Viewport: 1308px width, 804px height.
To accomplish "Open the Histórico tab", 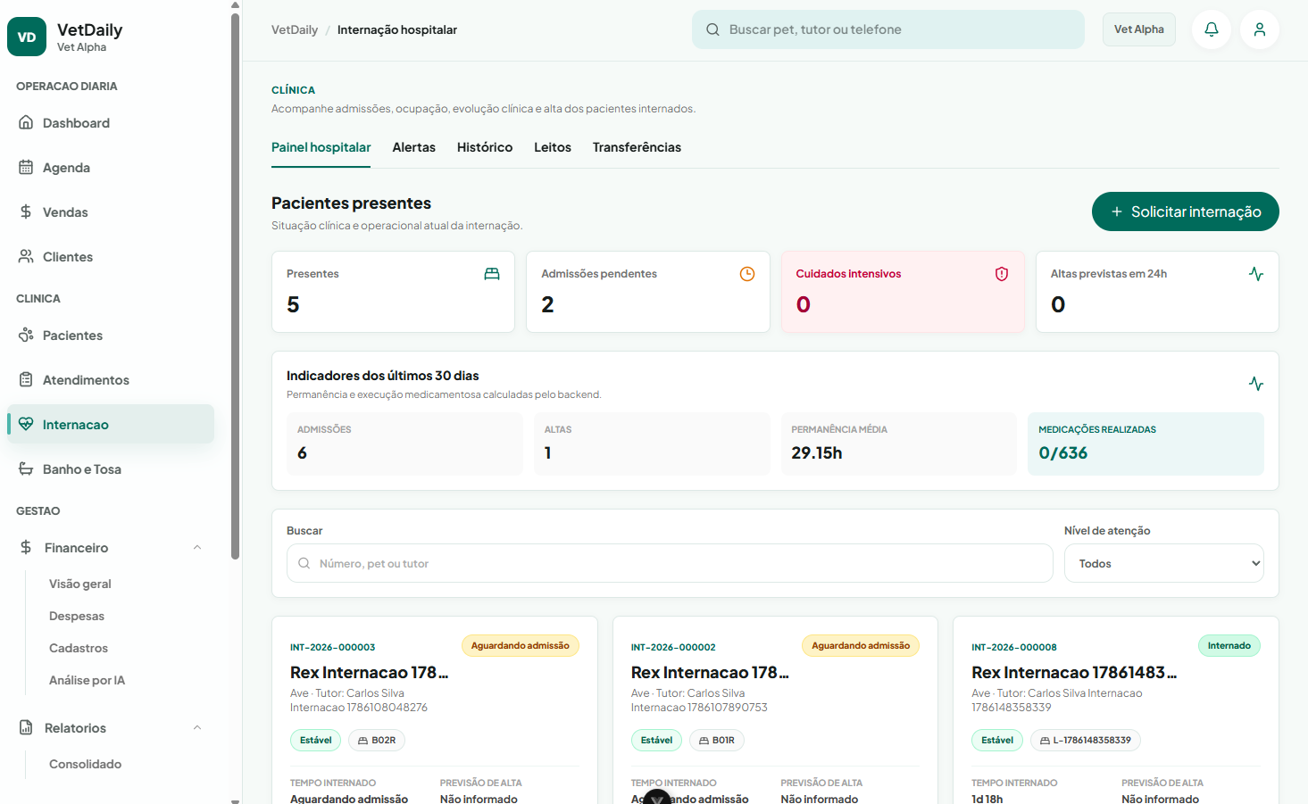I will 485,147.
